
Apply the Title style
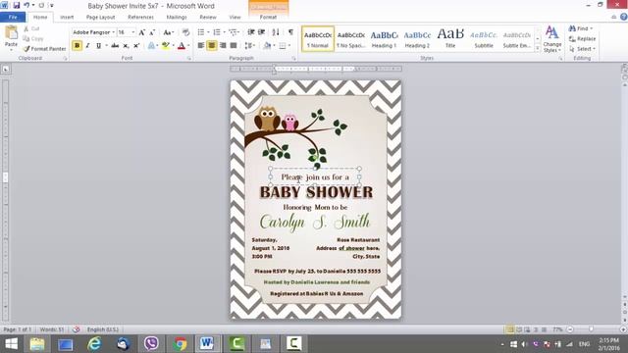click(450, 39)
